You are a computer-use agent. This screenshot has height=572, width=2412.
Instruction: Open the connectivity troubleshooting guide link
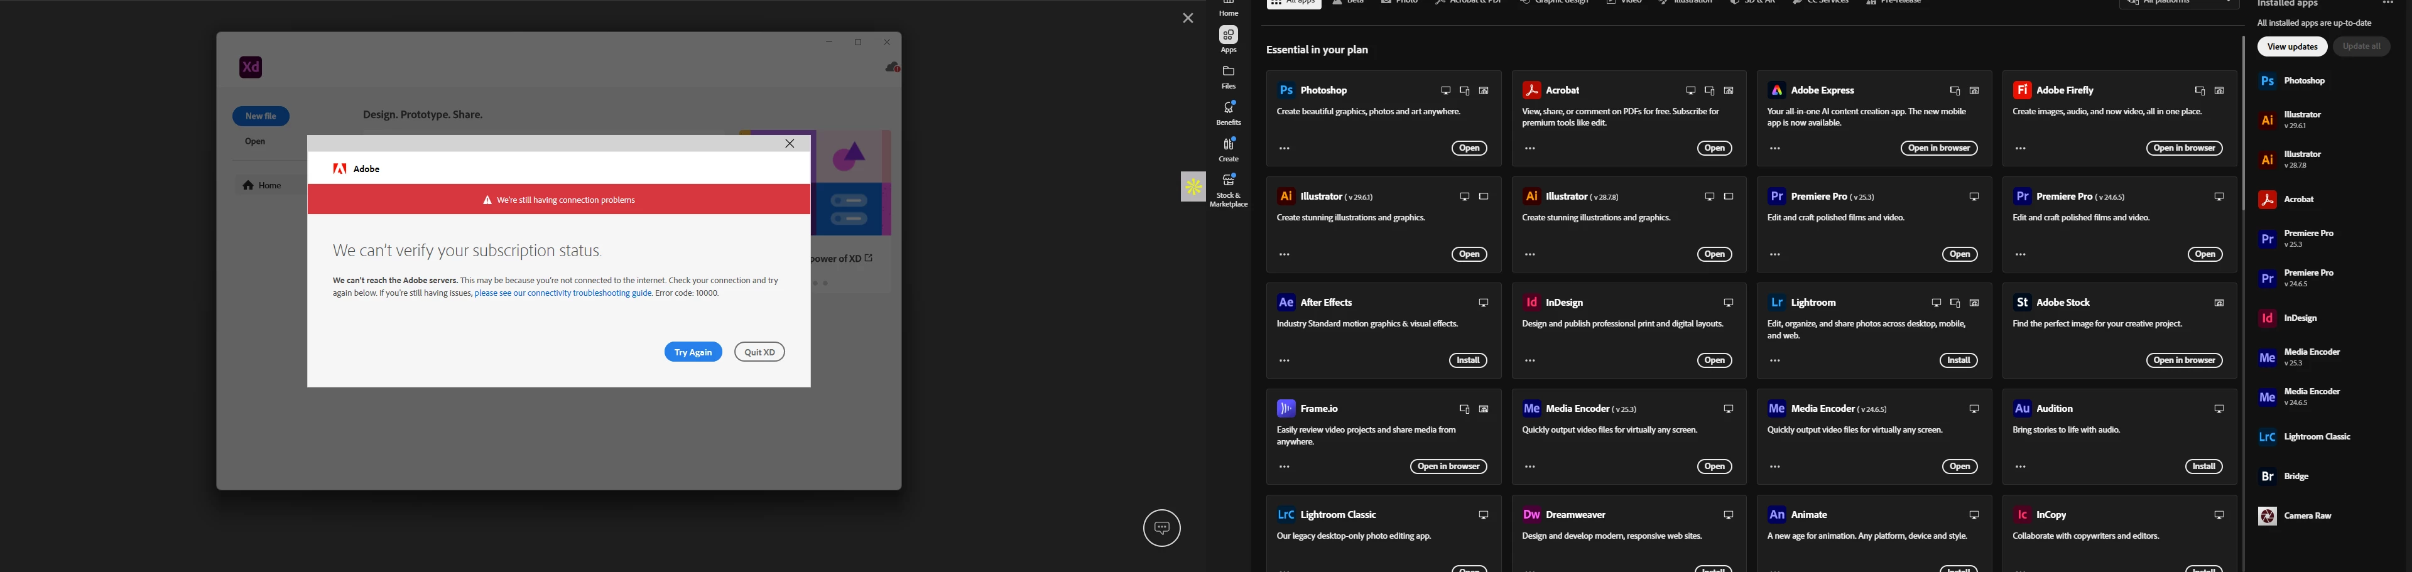click(563, 293)
